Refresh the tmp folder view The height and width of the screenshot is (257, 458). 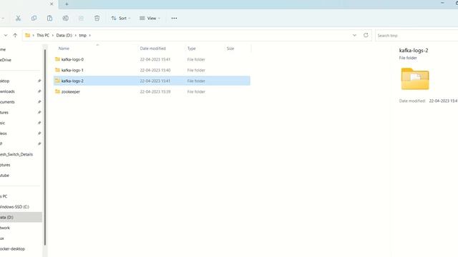point(366,35)
